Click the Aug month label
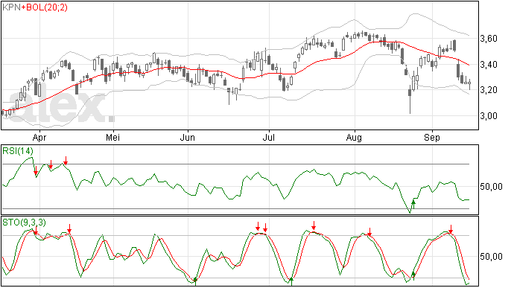Image resolution: width=514 pixels, height=288 pixels. pos(354,138)
